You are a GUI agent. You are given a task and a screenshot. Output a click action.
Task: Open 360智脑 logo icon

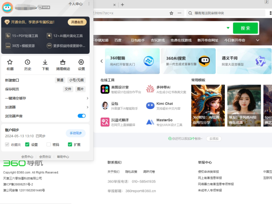point(149,61)
